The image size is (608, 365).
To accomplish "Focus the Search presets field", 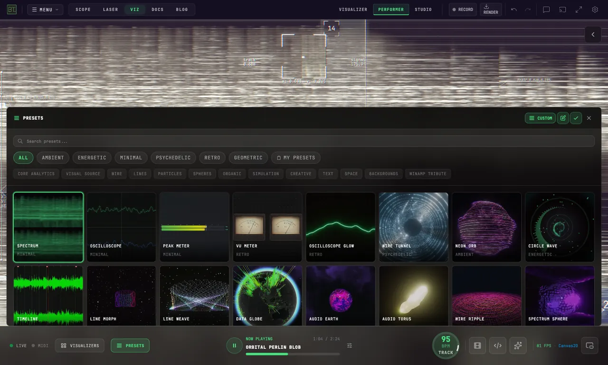I will pos(304,141).
